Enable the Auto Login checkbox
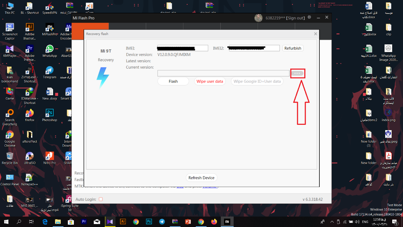This screenshot has width=403, height=227. point(101,199)
